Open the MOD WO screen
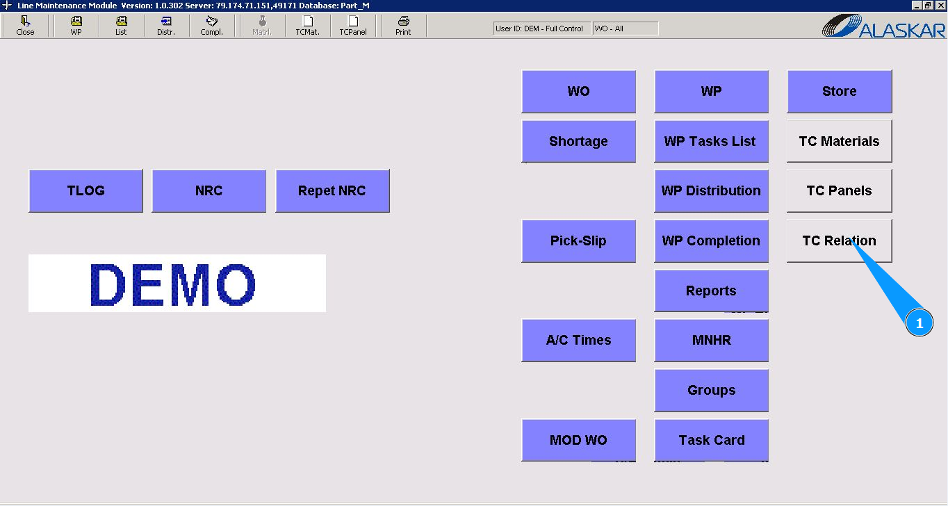 (x=578, y=440)
